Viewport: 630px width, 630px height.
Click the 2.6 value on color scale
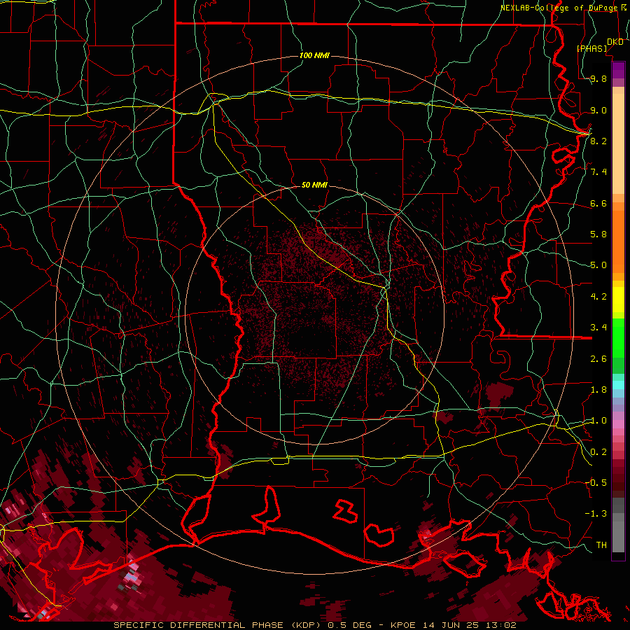click(x=598, y=358)
